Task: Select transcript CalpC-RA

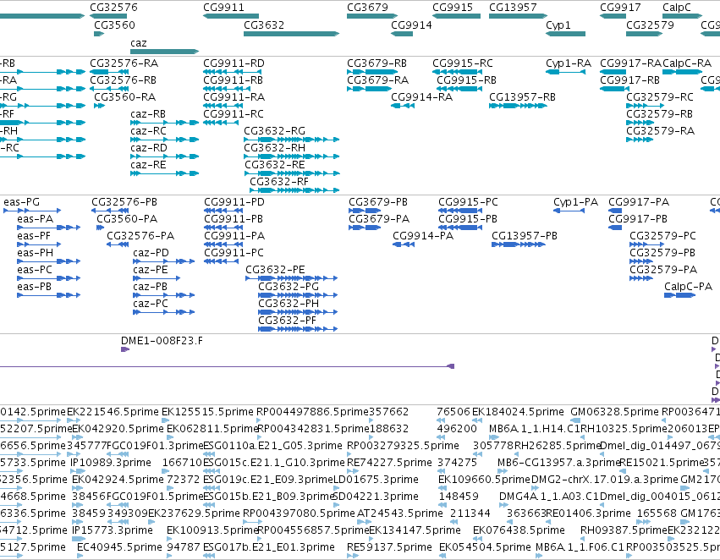Action: pyautogui.click(x=682, y=72)
